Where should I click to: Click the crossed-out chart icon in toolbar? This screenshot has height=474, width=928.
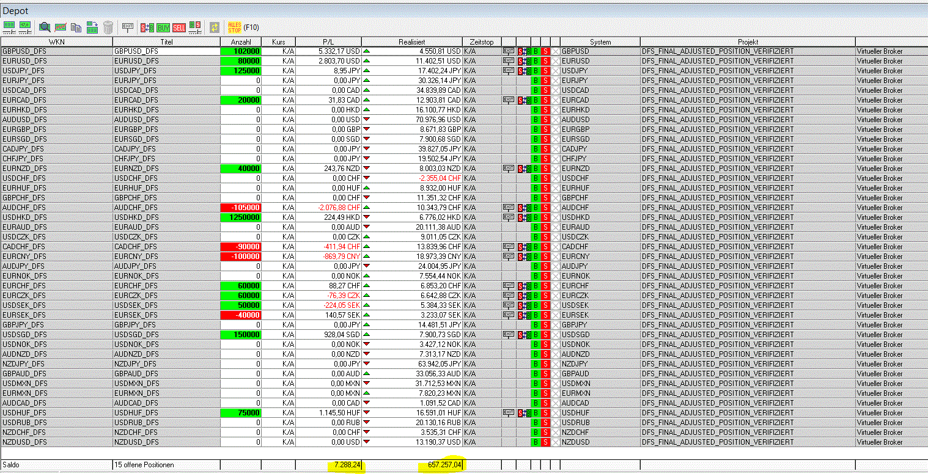click(61, 27)
